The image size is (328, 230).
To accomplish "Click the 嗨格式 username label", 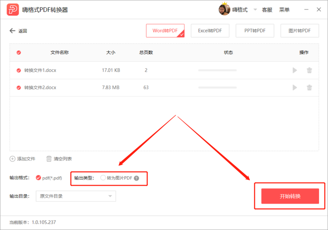I will point(240,10).
